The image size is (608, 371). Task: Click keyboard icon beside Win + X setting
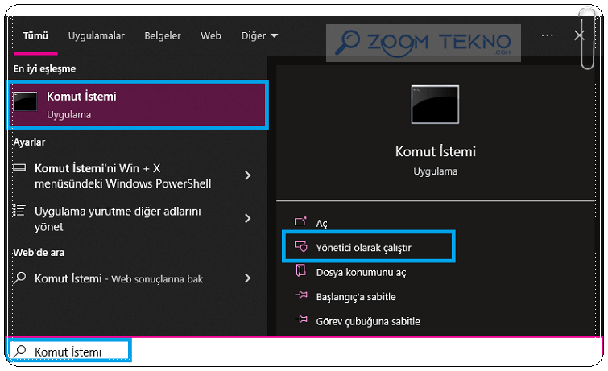coord(19,168)
